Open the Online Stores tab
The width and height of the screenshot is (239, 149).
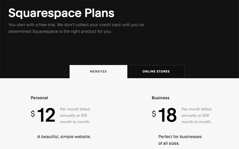coord(156,71)
